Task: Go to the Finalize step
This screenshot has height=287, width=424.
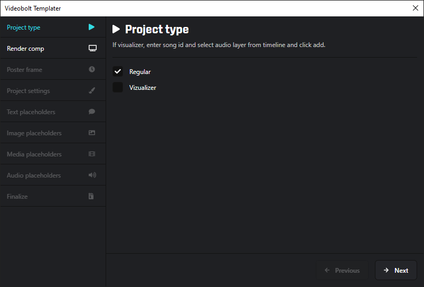Action: pos(53,196)
